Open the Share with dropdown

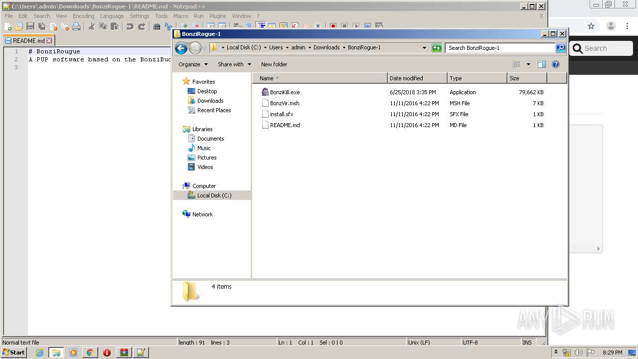[x=234, y=64]
